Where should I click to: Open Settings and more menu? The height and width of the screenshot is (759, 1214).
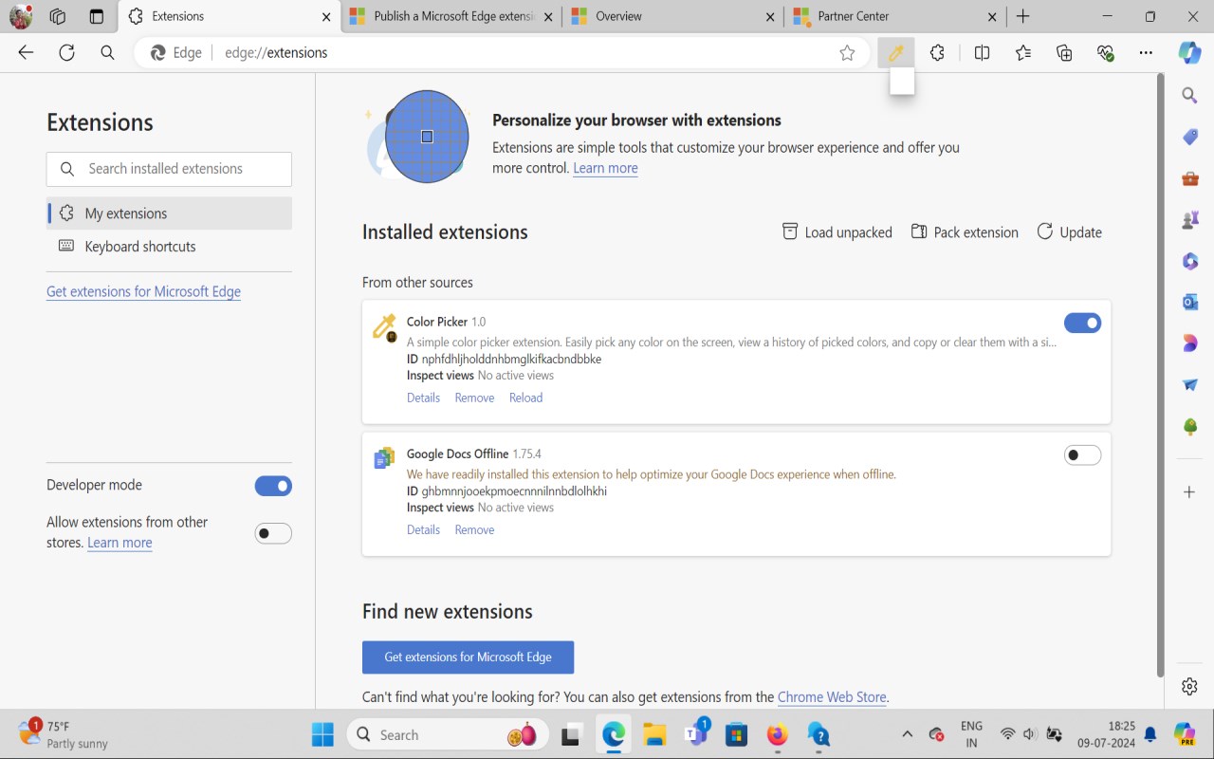coord(1147,53)
